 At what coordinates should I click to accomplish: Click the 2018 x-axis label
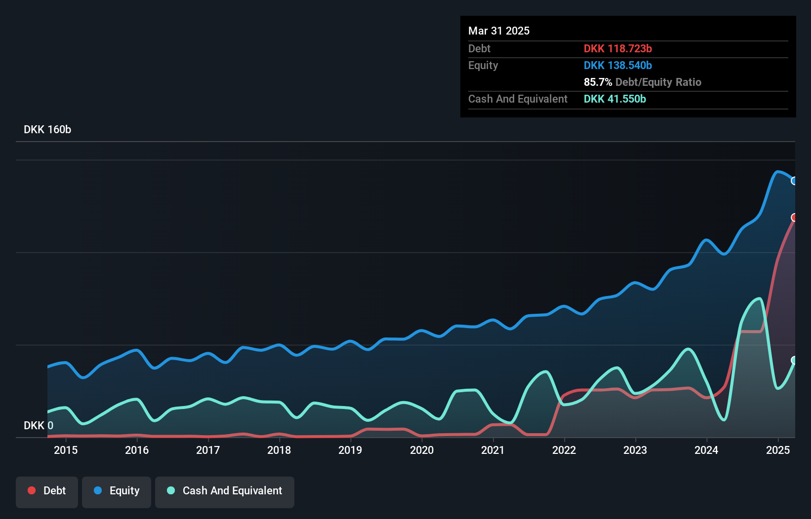pos(279,450)
